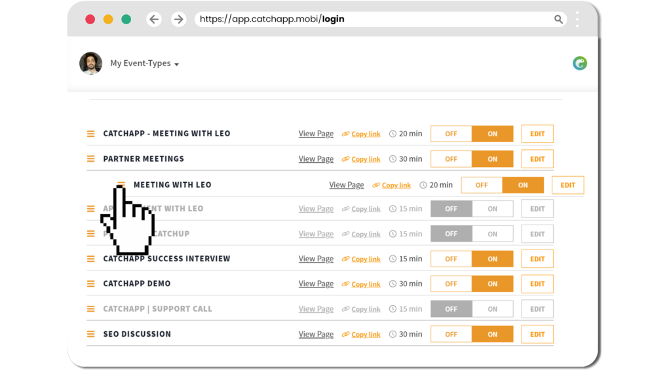Click the clock icon in SEO Discussion row
The width and height of the screenshot is (671, 370).
click(x=393, y=335)
